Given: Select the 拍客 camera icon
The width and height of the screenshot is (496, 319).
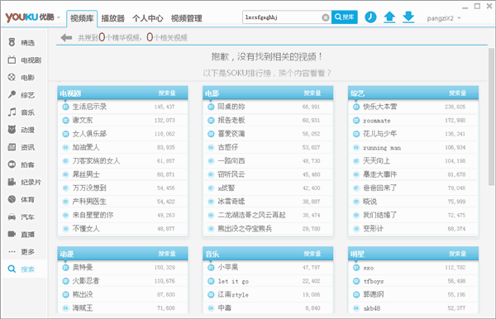Looking at the screenshot, I should [x=12, y=164].
